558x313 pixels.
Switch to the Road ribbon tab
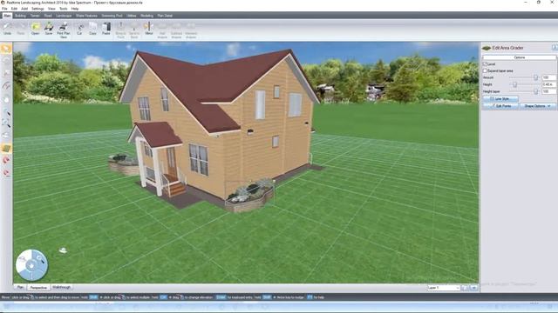point(48,16)
